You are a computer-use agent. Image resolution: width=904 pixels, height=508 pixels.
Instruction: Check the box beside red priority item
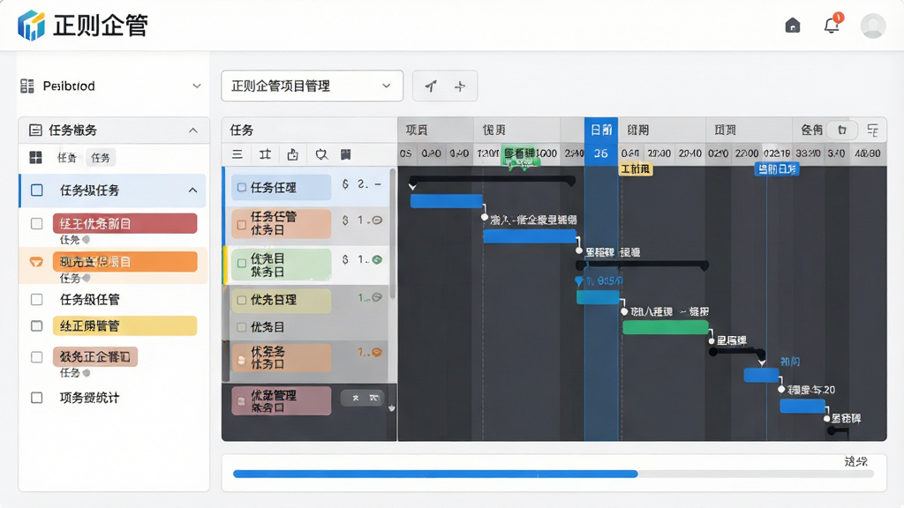click(36, 223)
